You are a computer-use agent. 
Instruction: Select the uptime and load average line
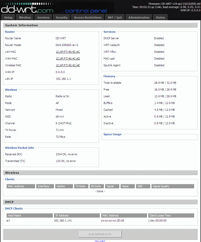coord(166,7)
